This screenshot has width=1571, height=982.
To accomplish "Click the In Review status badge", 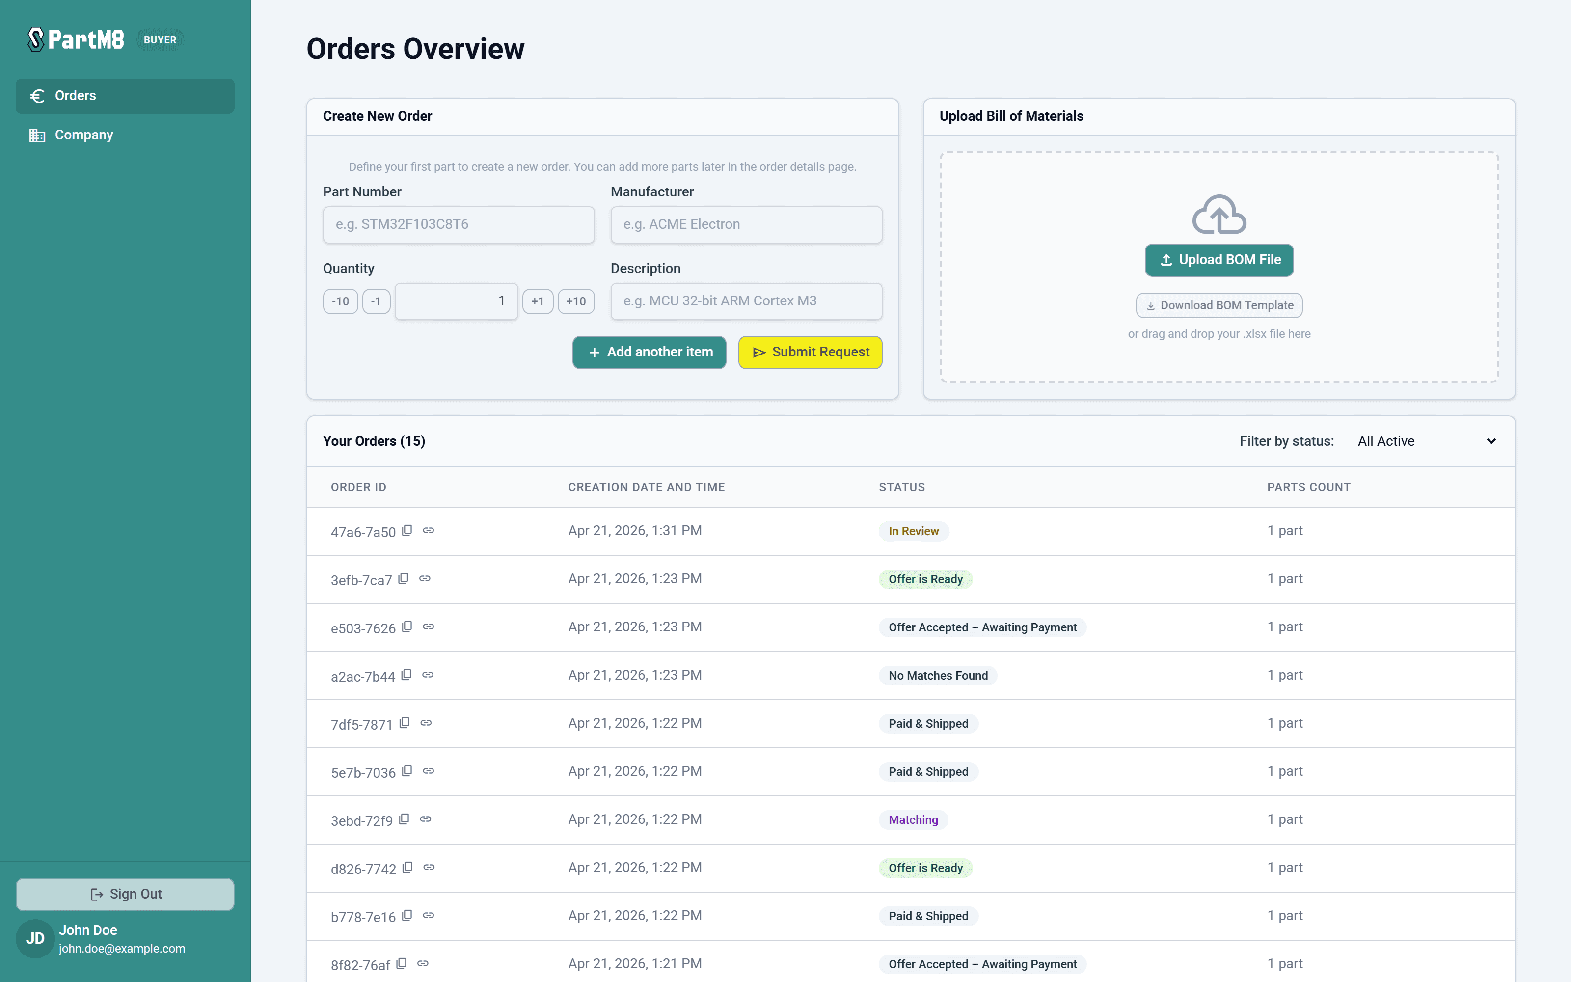I will (913, 531).
